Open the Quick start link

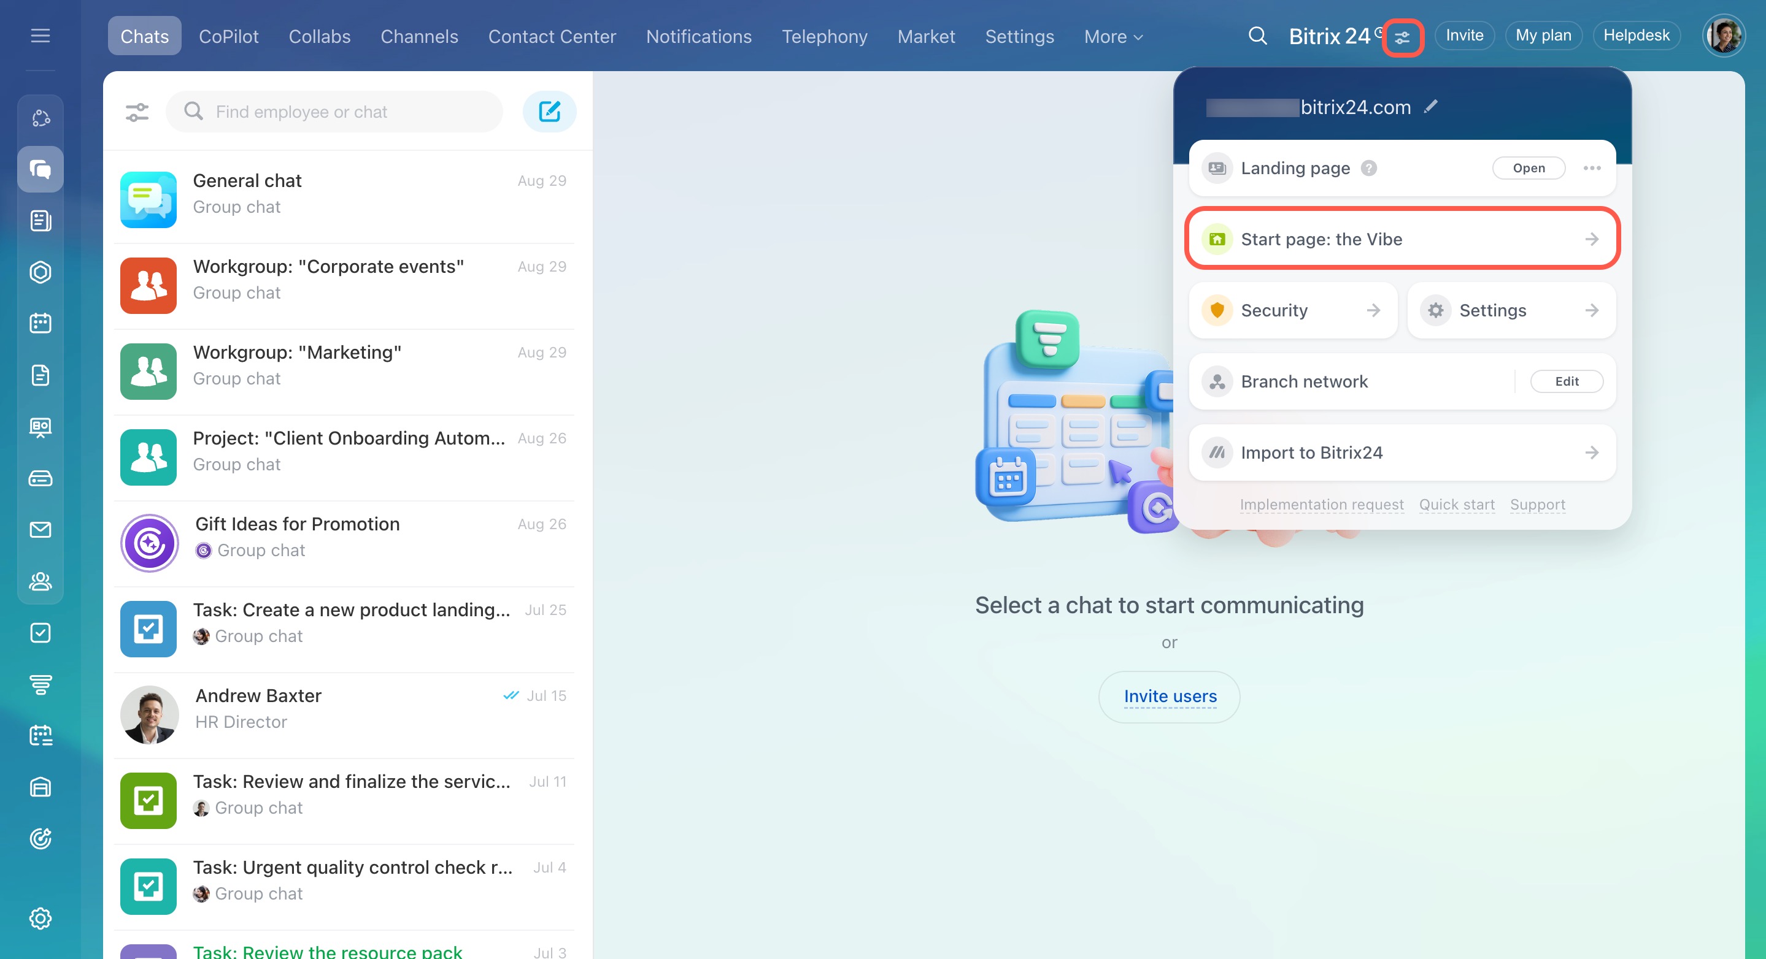[1456, 504]
